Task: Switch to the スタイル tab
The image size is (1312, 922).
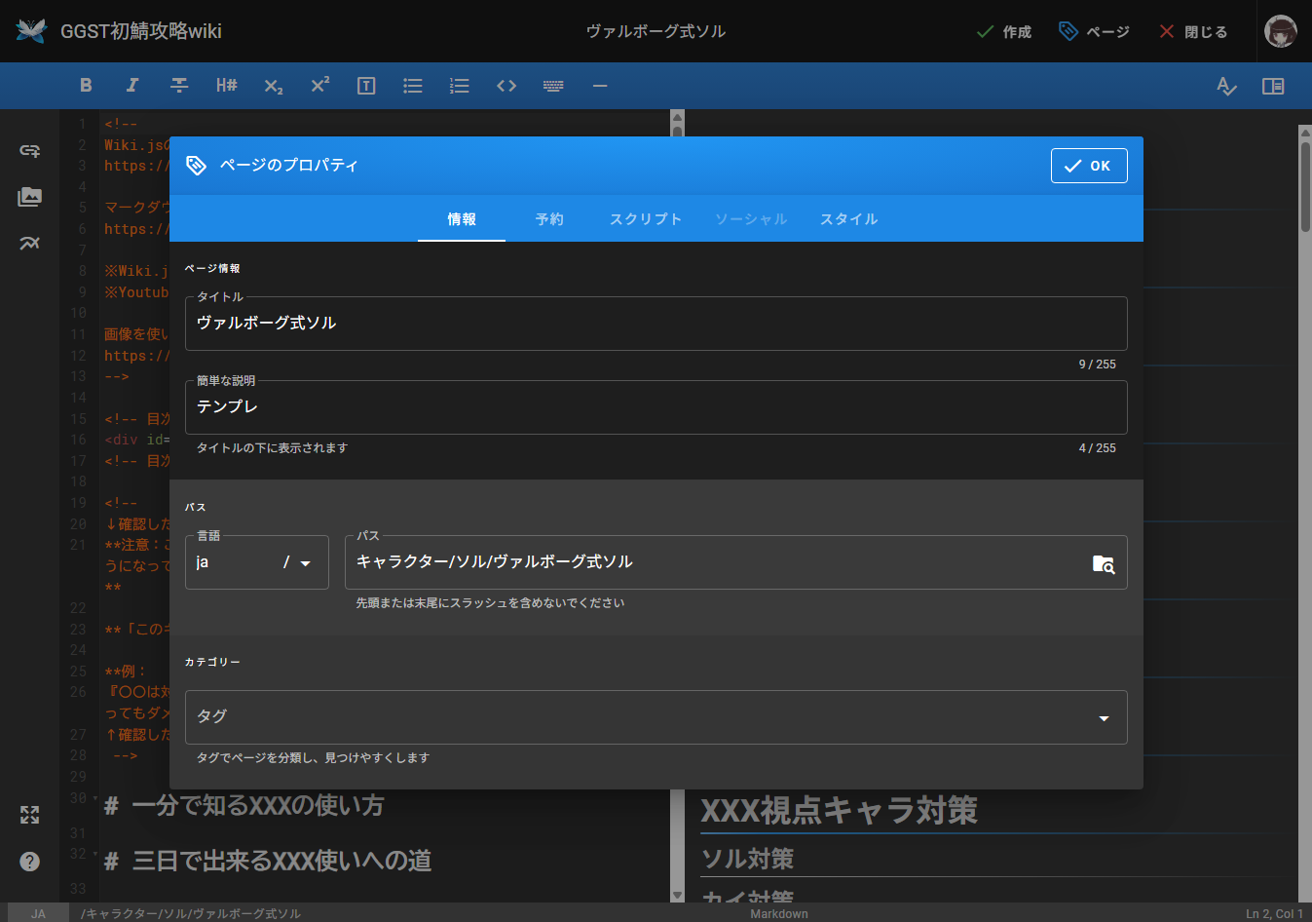Action: [849, 219]
